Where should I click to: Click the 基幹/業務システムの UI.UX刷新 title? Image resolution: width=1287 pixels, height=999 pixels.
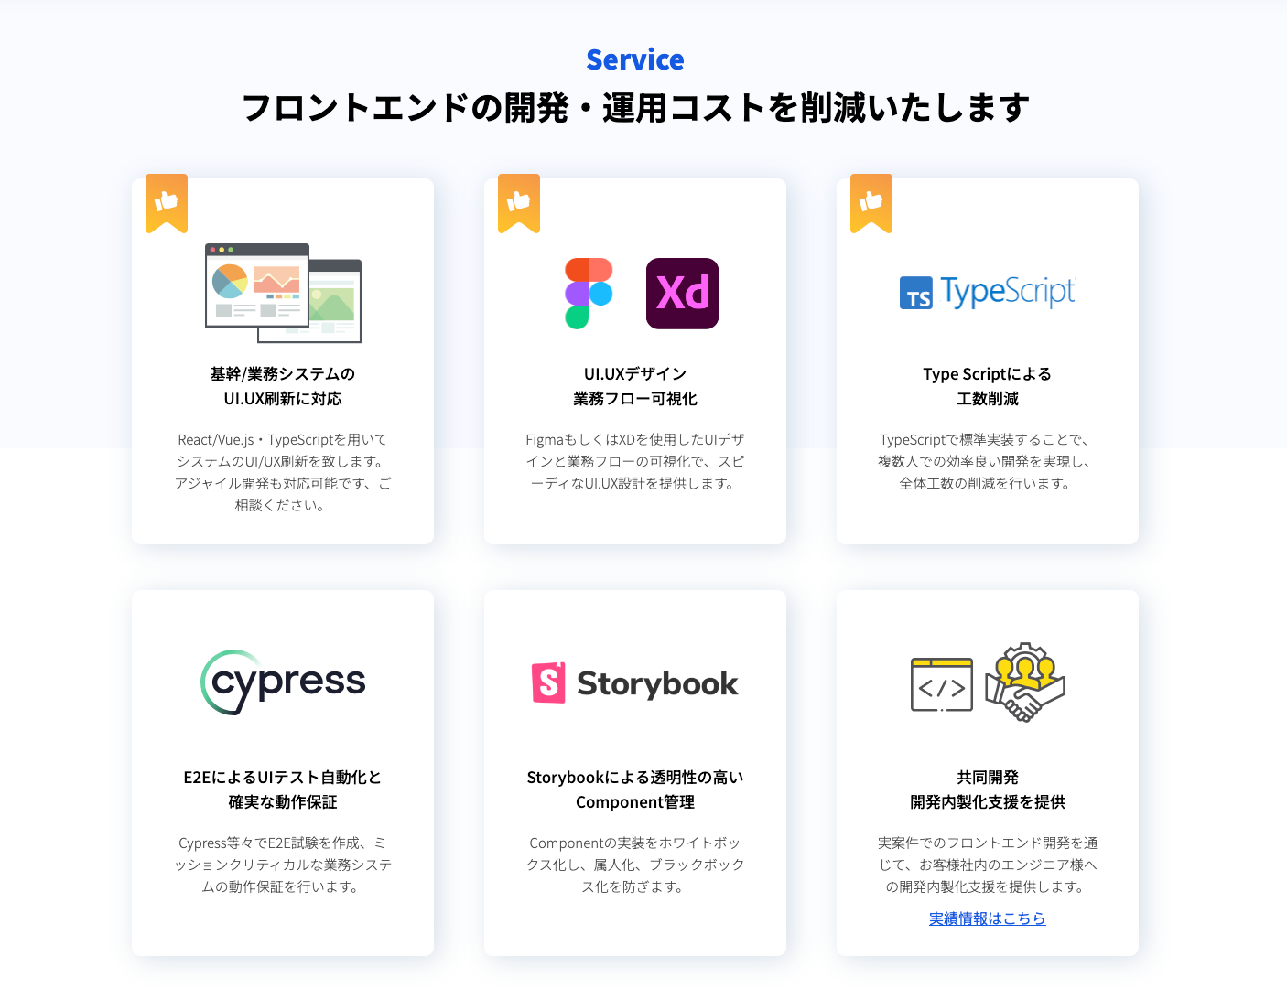[283, 386]
